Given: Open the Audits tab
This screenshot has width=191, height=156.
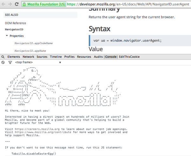Looking at the screenshot, I should tap(98, 57).
